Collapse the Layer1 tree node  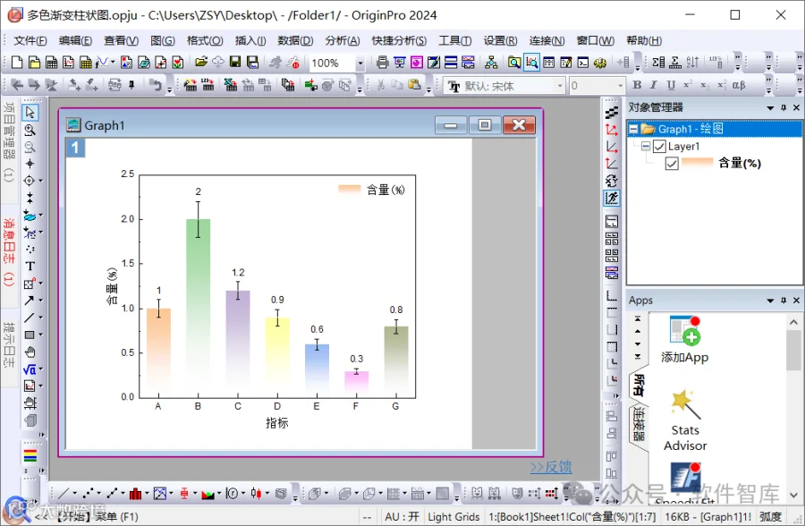[x=646, y=147]
